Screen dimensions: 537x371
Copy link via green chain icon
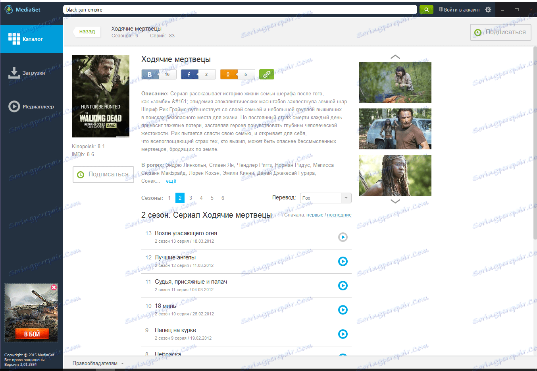(267, 74)
